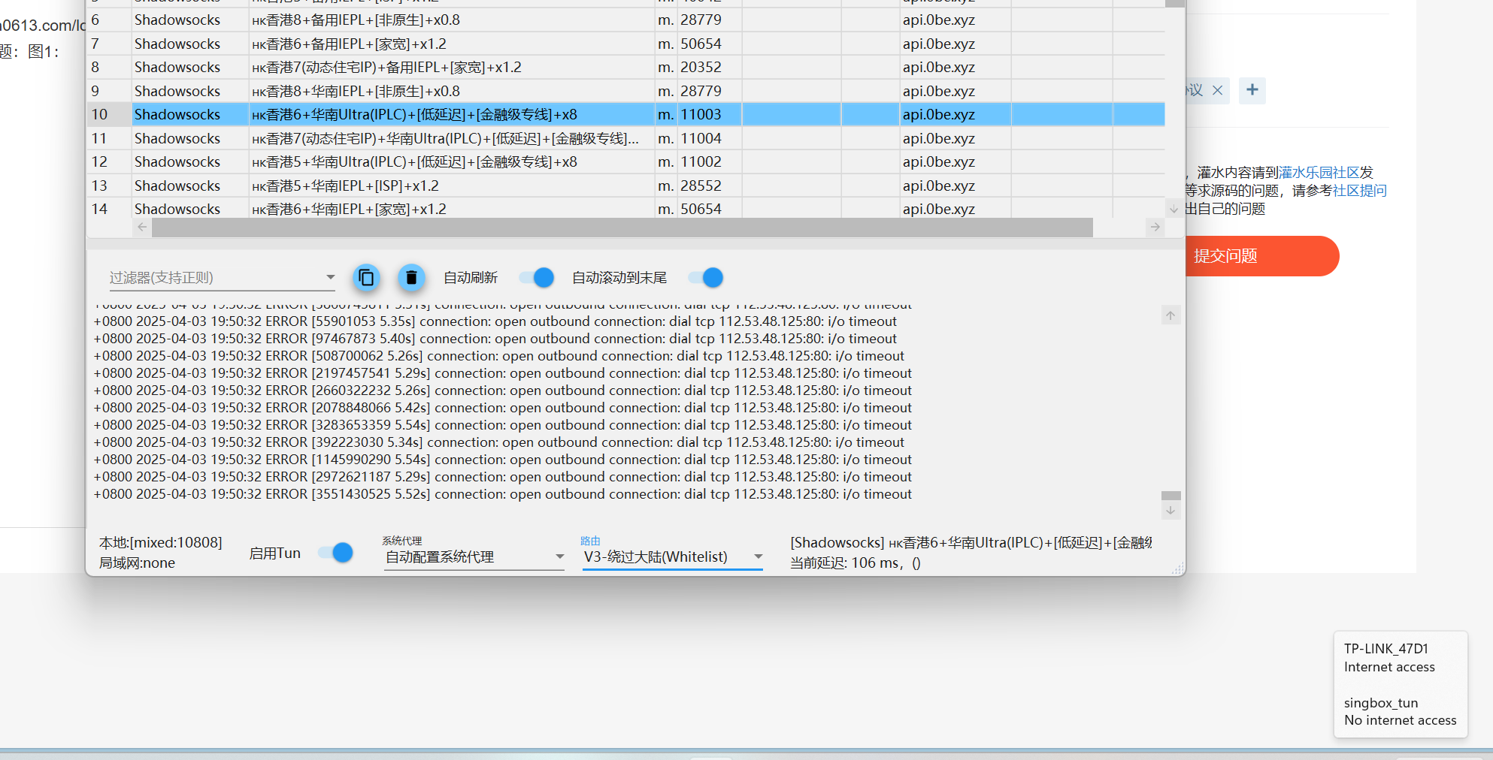Select server row 6 香港8+备用IEPL+[非原生]+x0.8
Image resolution: width=1493 pixels, height=760 pixels.
coord(625,20)
